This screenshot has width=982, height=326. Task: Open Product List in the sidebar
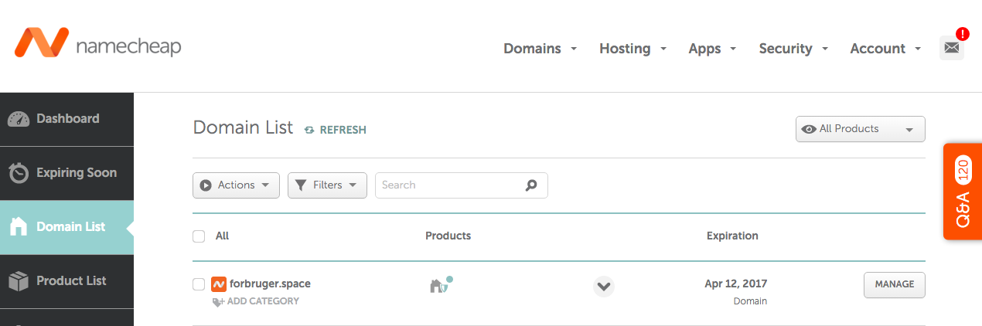[66, 281]
